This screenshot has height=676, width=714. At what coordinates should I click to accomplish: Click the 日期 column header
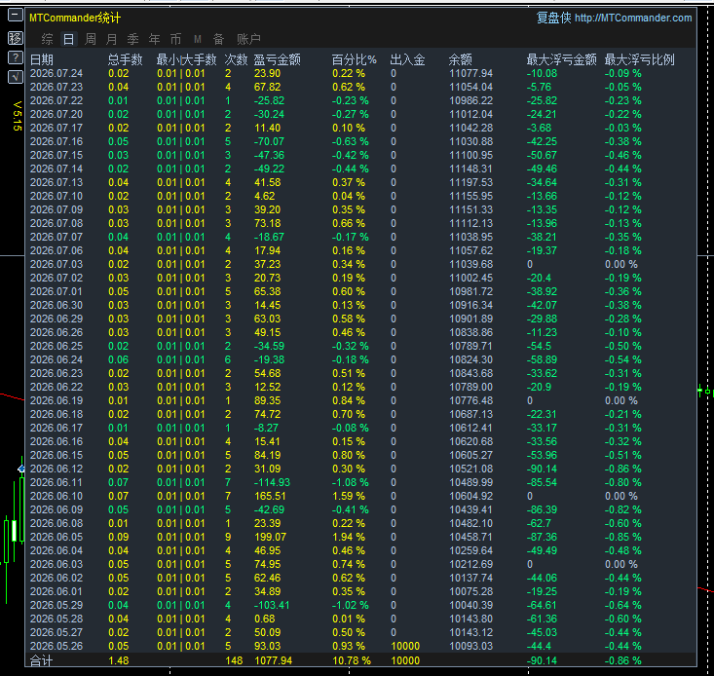pos(42,59)
